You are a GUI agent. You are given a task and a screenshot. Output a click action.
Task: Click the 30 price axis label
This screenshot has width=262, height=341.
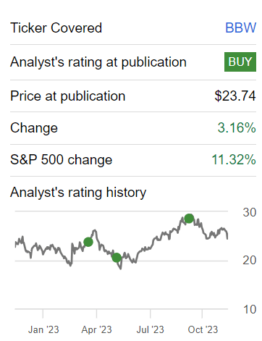coord(250,212)
